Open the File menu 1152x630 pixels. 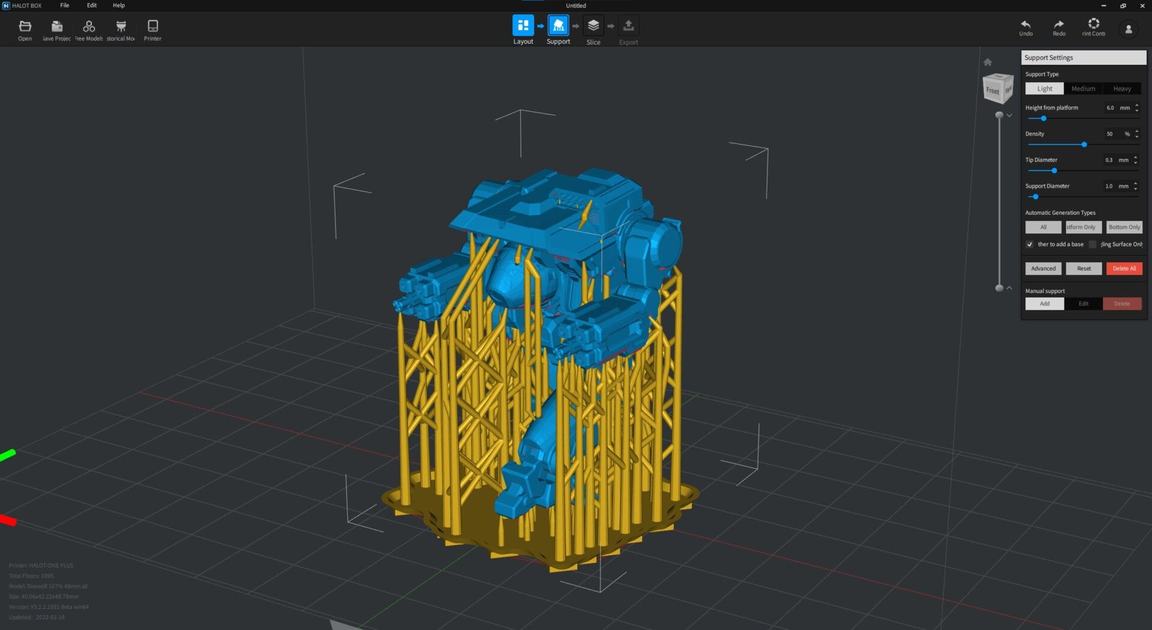point(64,5)
